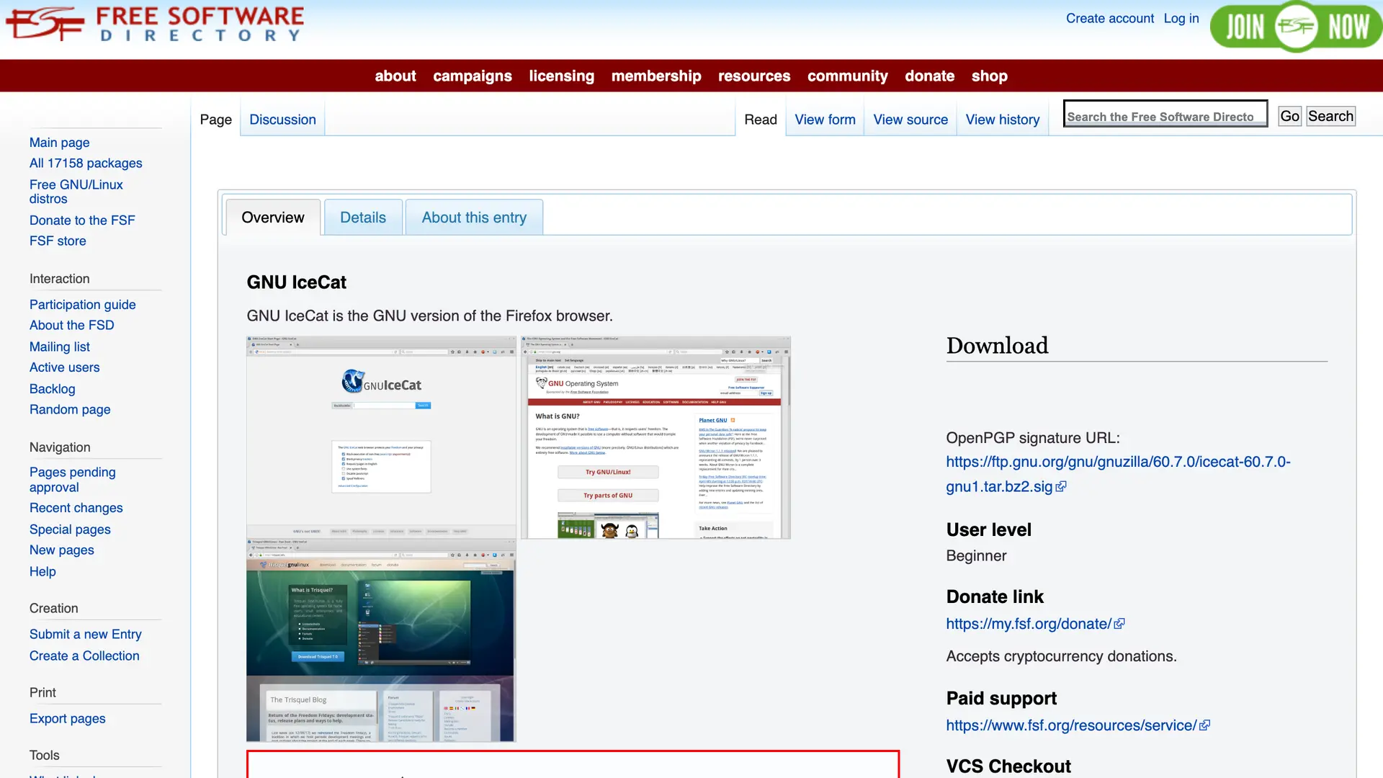Open the FSF store link
Viewport: 1383px width, 778px height.
[58, 241]
